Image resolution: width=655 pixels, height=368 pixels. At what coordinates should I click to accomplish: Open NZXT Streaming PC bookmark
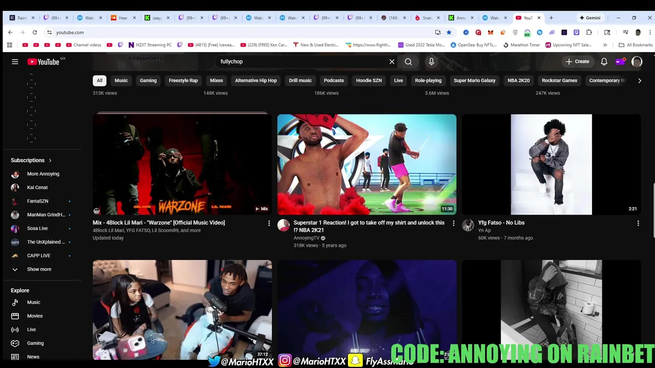click(149, 45)
